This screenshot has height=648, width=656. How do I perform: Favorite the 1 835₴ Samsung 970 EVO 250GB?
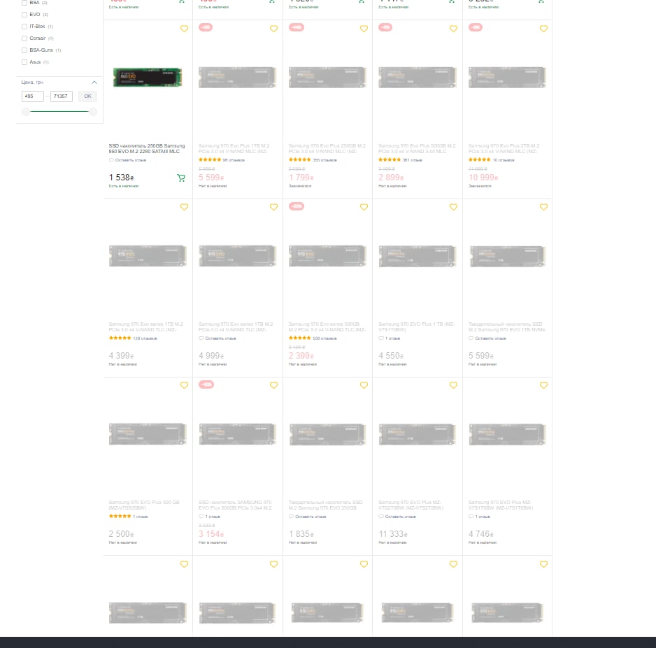coord(364,385)
